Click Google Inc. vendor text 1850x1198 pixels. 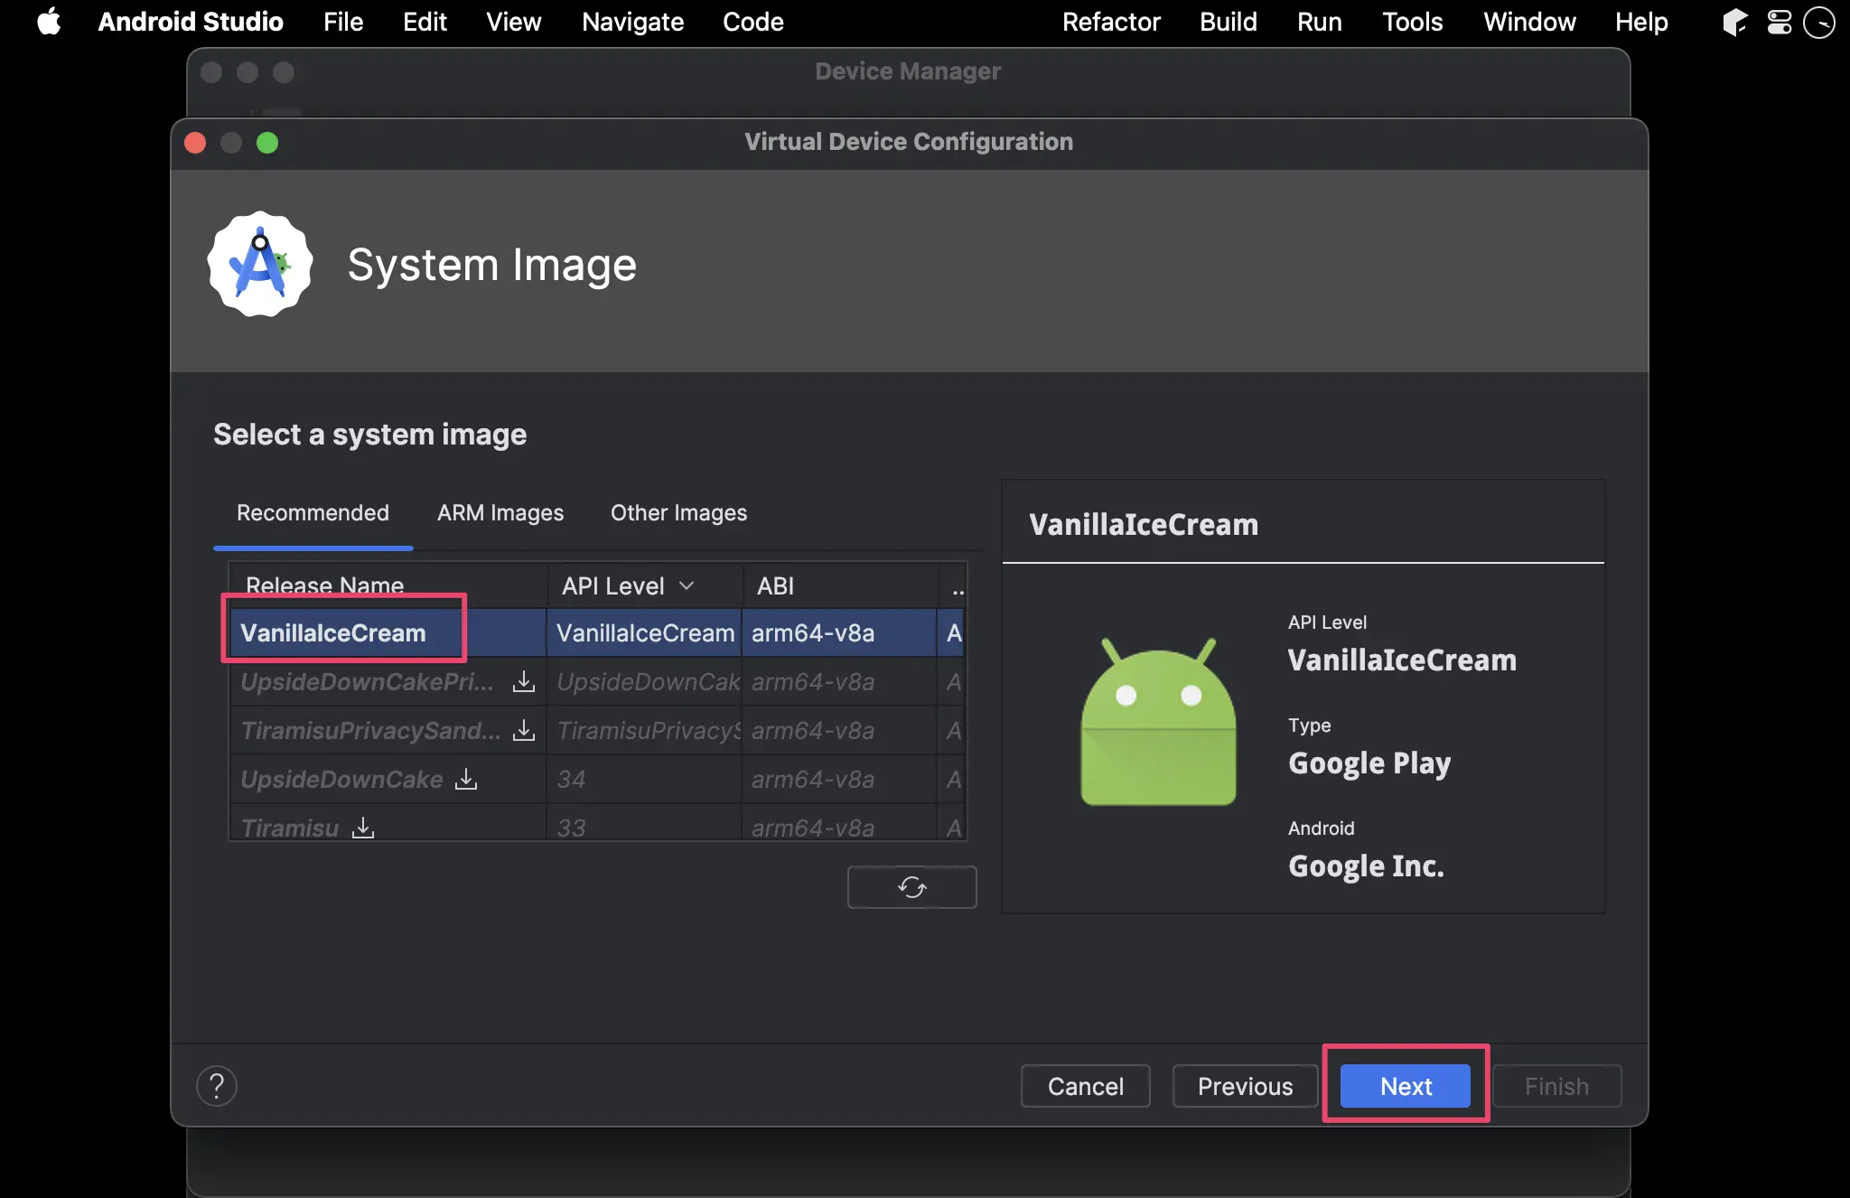click(1366, 866)
